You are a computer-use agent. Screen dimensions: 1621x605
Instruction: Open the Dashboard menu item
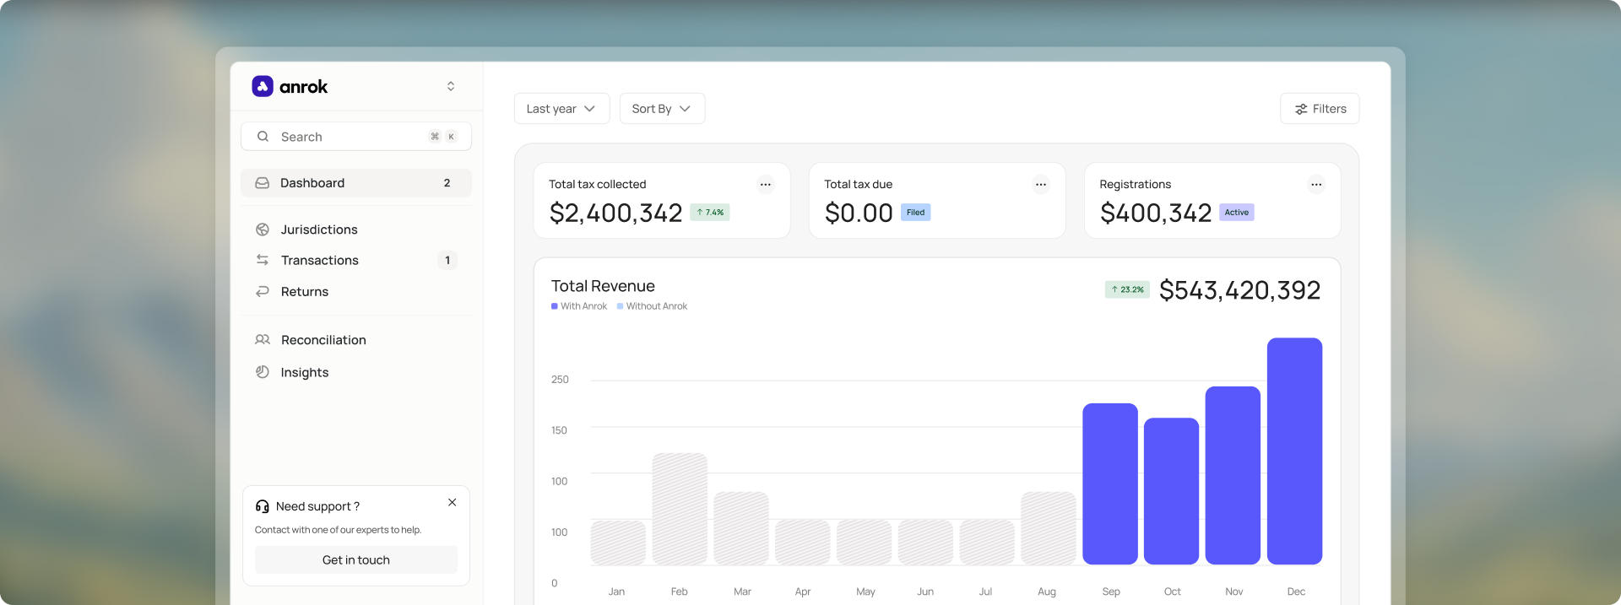click(356, 183)
